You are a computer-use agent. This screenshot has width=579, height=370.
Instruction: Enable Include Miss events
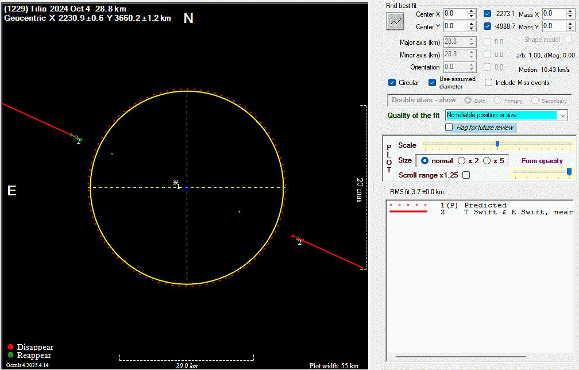[489, 83]
